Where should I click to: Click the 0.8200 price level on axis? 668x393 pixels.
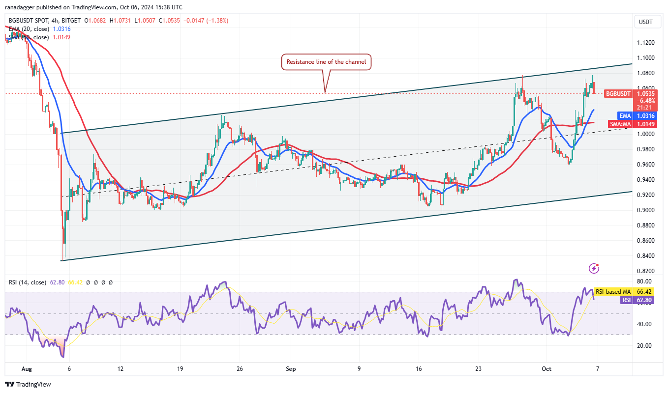point(646,271)
